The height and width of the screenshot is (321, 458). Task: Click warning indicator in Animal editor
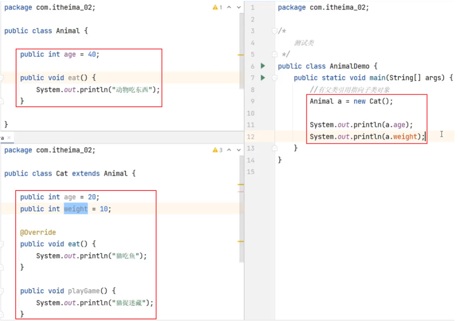tap(217, 7)
